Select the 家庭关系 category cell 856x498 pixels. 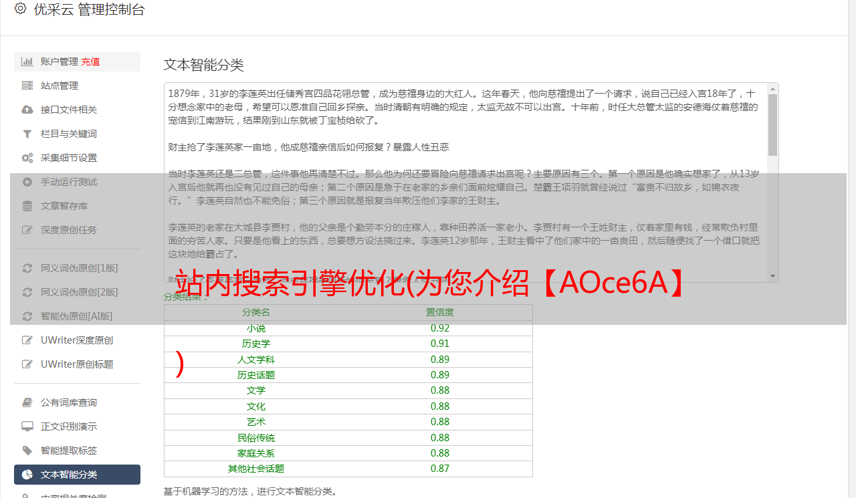coord(256,453)
